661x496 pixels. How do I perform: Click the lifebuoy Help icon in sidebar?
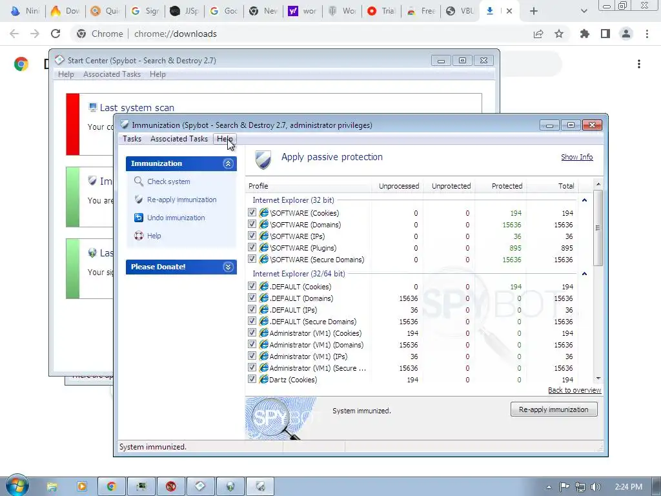point(138,236)
